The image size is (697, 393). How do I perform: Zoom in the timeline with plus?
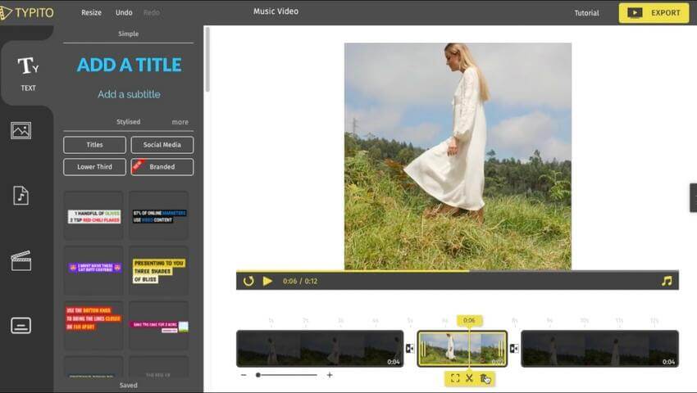(x=330, y=375)
